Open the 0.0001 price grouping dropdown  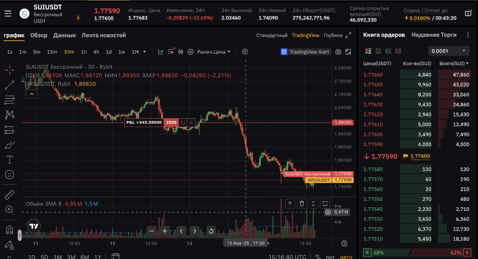pos(449,51)
